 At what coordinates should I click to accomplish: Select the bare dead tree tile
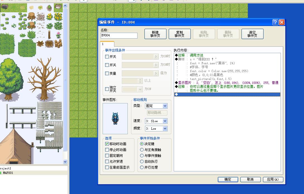(45, 79)
